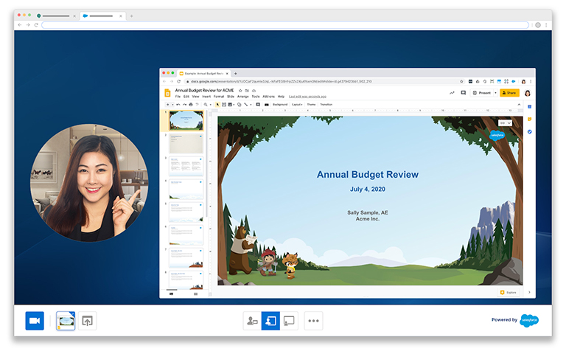Click the activity trend icon in the header
This screenshot has width=566, height=354.
(452, 93)
